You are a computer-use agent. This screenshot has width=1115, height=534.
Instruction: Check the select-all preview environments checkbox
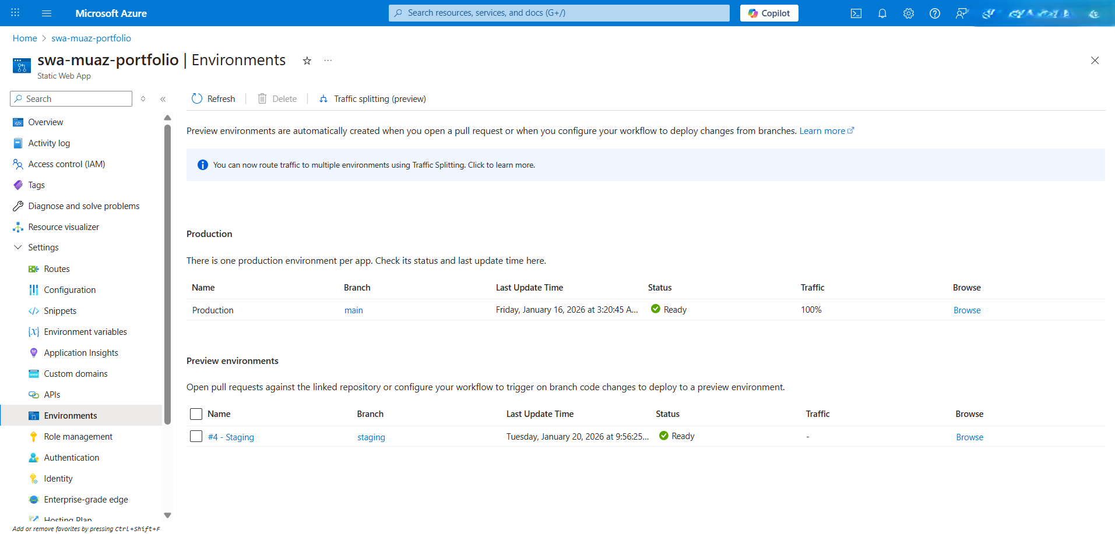[196, 413]
